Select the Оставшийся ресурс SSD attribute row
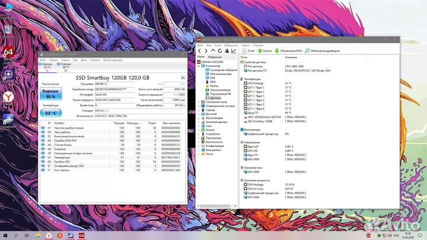Screen dimensions: 427x240 (x=113, y=166)
